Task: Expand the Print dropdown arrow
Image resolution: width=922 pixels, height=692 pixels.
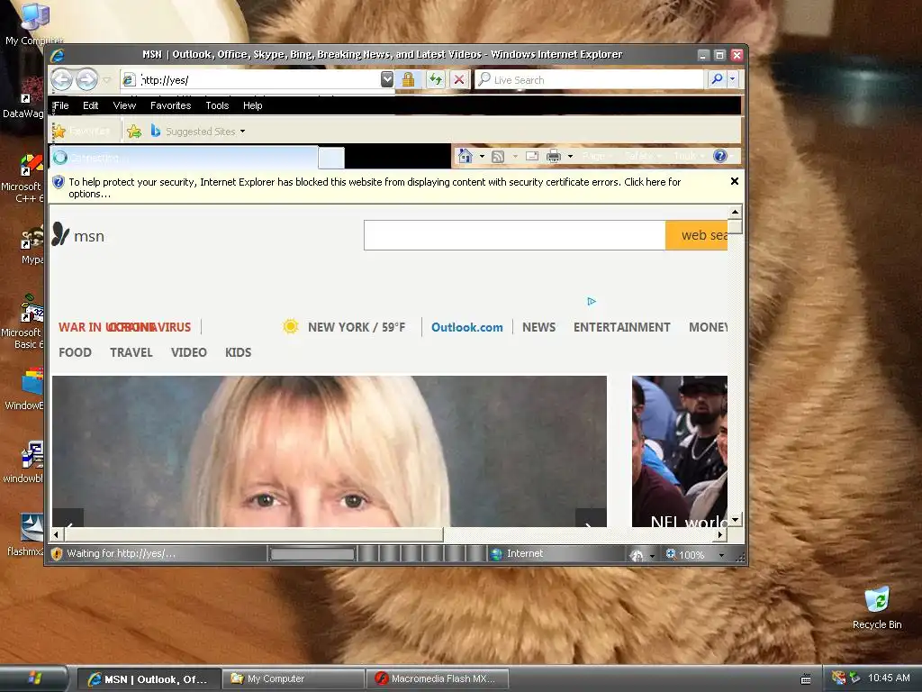Action: 570,156
